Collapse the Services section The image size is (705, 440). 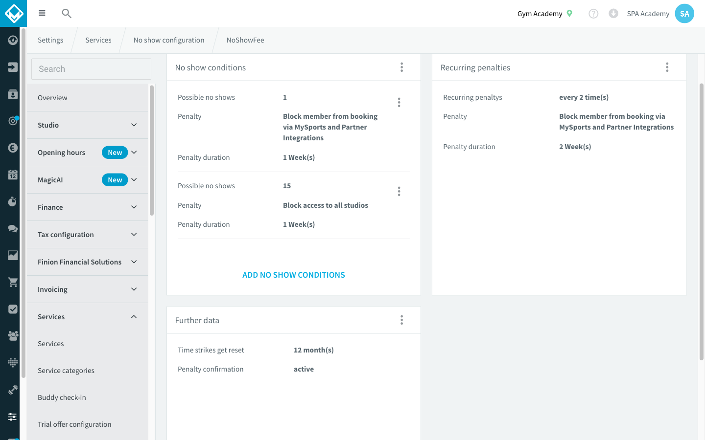(x=88, y=317)
